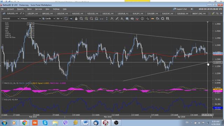Screen dimensions: 224x126
Task: Click the Support chat button
Action: (180, 9)
